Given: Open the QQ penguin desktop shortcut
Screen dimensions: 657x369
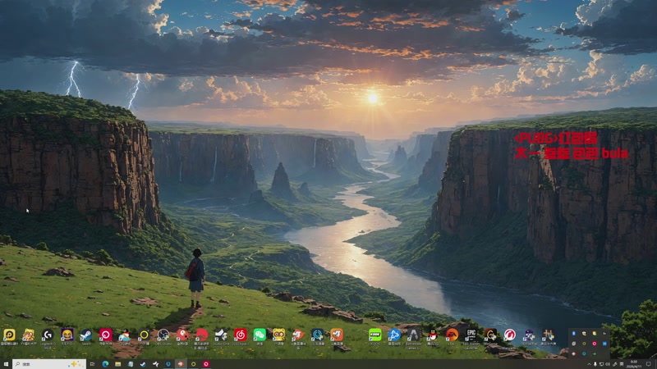Looking at the screenshot, I should (433, 335).
